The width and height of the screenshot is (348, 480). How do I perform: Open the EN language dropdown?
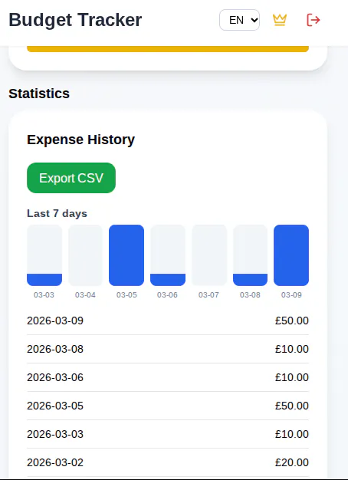point(239,20)
